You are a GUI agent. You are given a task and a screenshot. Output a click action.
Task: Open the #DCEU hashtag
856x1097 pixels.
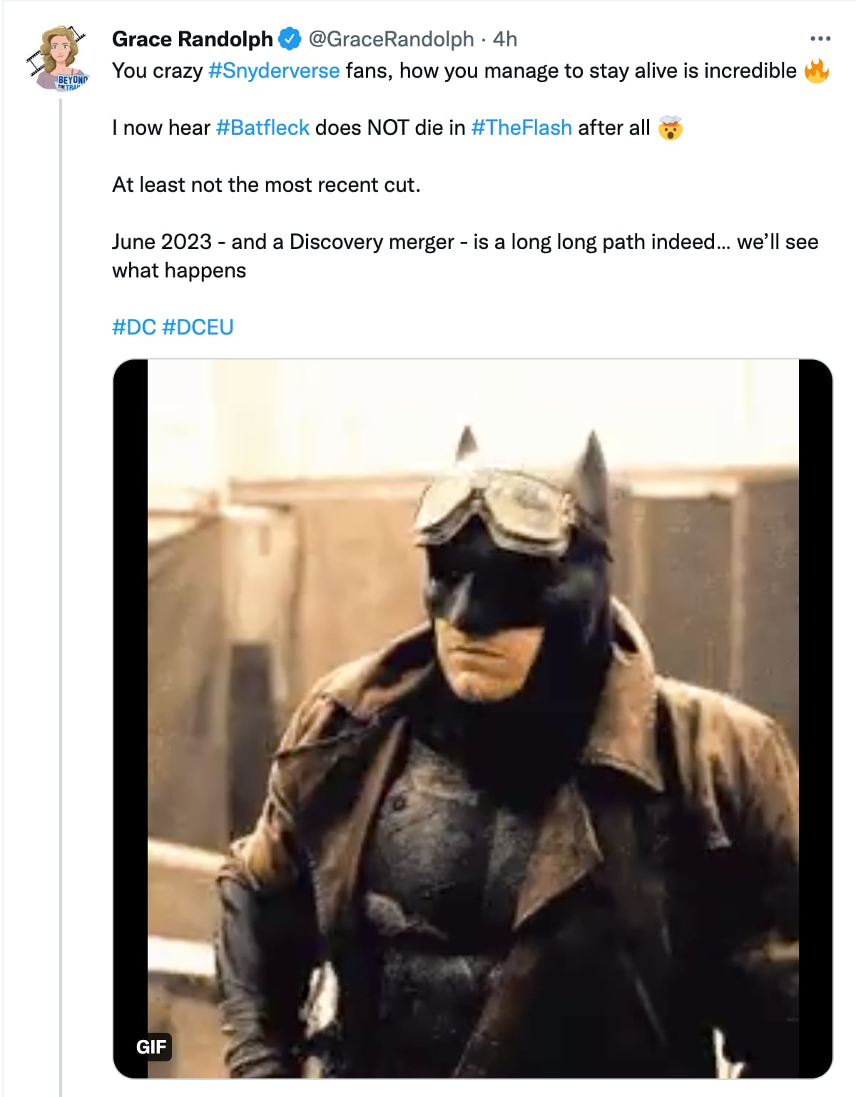(x=198, y=327)
